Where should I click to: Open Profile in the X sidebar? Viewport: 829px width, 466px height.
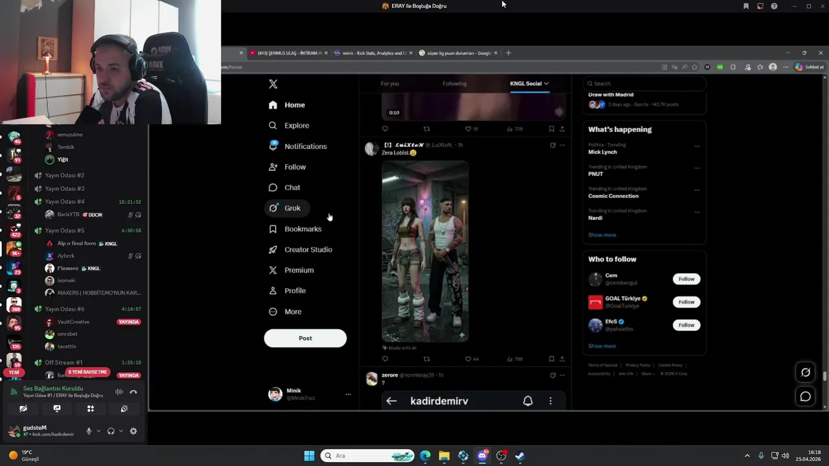coord(287,291)
